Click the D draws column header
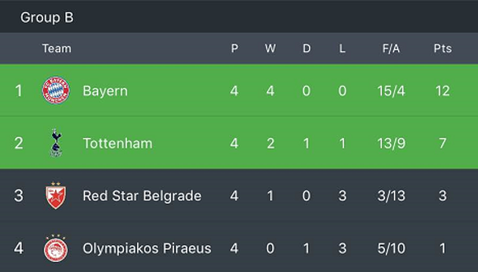The image size is (478, 272). coord(307,48)
